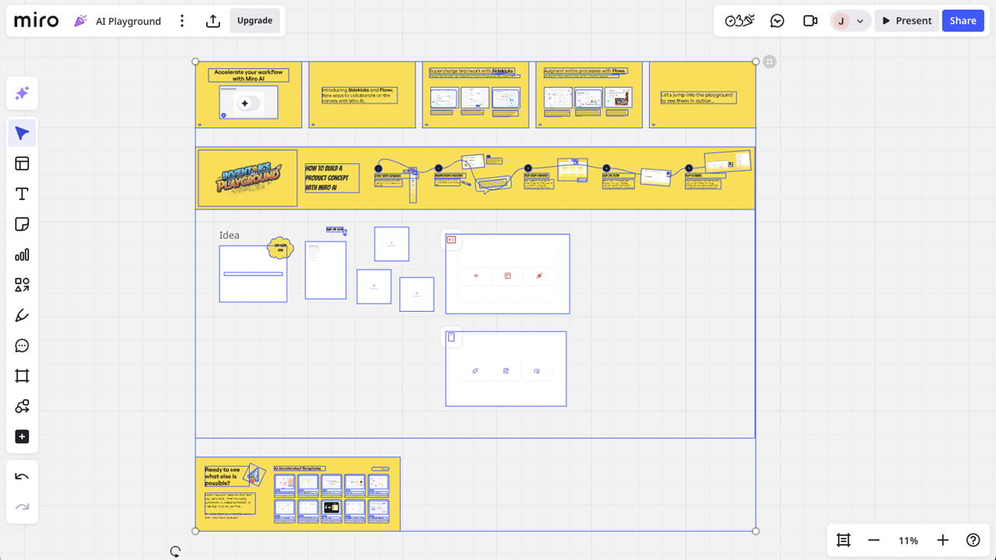Select the 'Ready to see what else is possible?' text
The width and height of the screenshot is (996, 560).
click(x=220, y=476)
